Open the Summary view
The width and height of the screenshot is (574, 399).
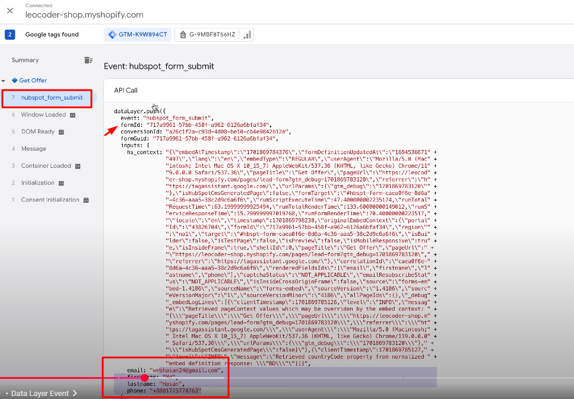click(x=25, y=60)
